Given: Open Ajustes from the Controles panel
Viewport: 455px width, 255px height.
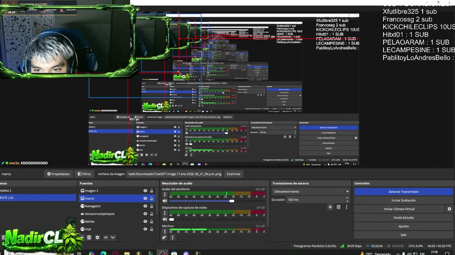Looking at the screenshot, I should [x=403, y=226].
